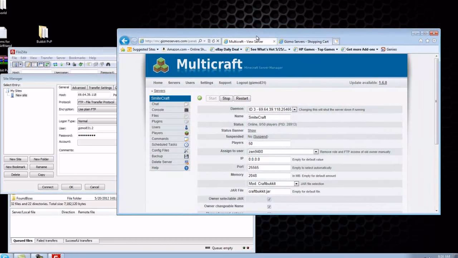The height and width of the screenshot is (258, 458).
Task: Select the Plugins sidebar icon
Action: coord(186,121)
